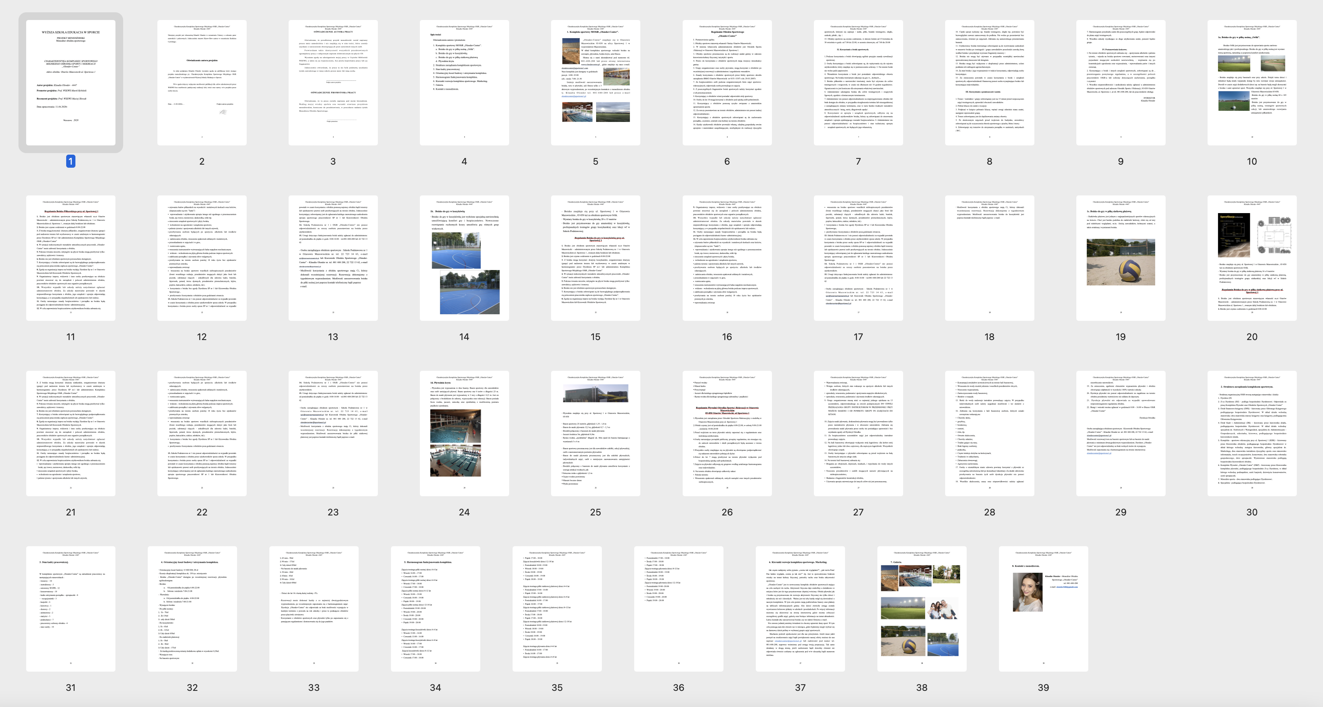
Task: Click page 31 staff list thumbnail
Action: pos(70,609)
